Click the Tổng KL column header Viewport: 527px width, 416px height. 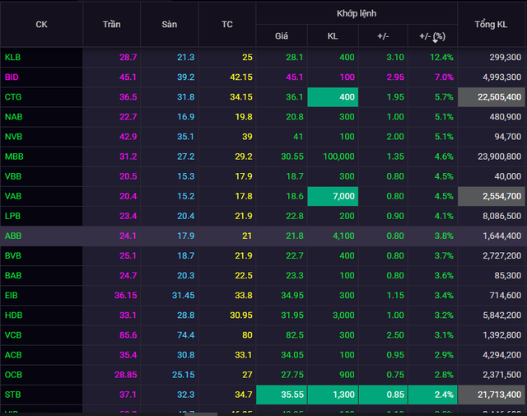[x=492, y=24]
